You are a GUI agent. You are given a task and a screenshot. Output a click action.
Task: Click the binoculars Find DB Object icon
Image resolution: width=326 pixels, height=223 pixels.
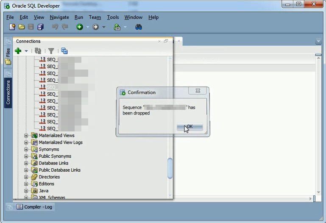pos(139,27)
